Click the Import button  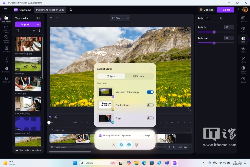point(25,24)
